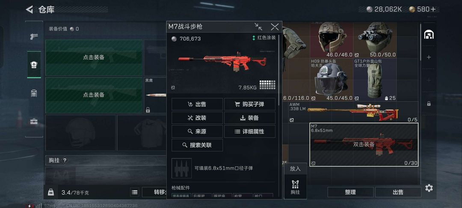The height and width of the screenshot is (208, 462).
Task: Open 胸挂 help question mark
Action: pyautogui.click(x=65, y=160)
